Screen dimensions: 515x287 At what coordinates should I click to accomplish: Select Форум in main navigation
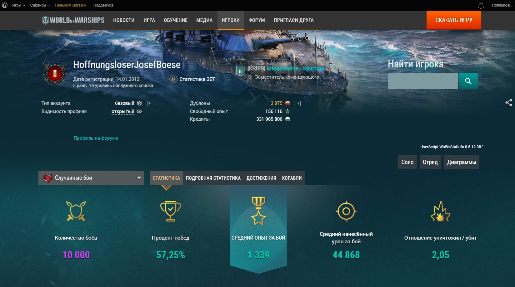click(x=257, y=20)
